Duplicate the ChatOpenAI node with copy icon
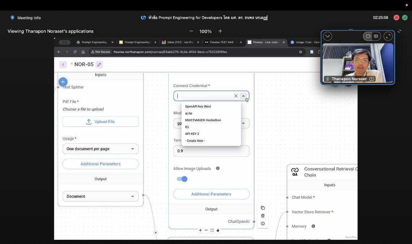This screenshot has height=244, width=412. (263, 208)
